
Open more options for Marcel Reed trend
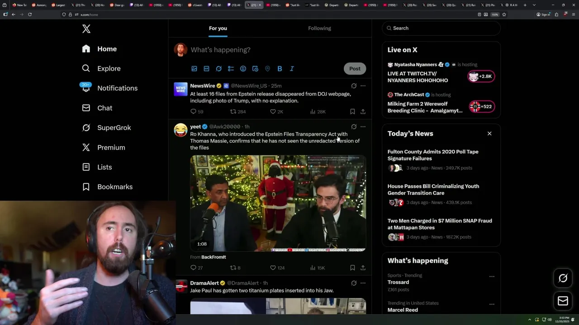coord(492,304)
